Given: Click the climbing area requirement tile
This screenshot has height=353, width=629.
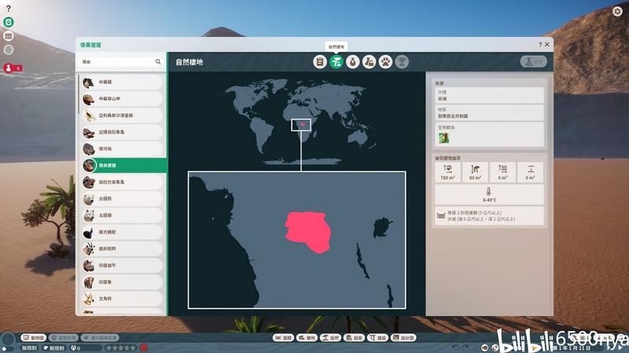Looking at the screenshot, I should tap(475, 172).
